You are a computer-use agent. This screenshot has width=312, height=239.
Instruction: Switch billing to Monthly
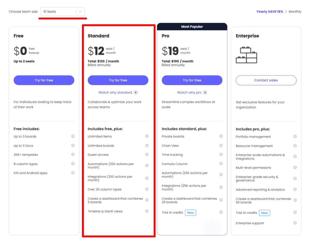tap(295, 12)
